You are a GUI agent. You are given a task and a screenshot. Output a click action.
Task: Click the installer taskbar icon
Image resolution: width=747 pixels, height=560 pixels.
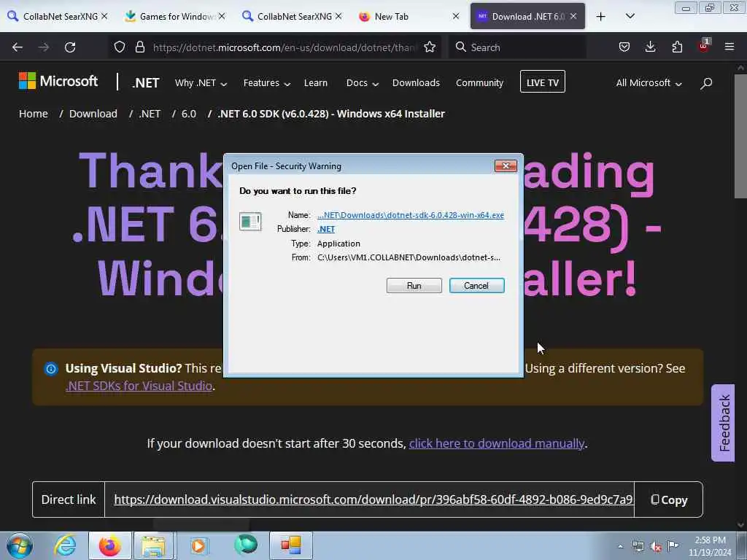coord(290,545)
